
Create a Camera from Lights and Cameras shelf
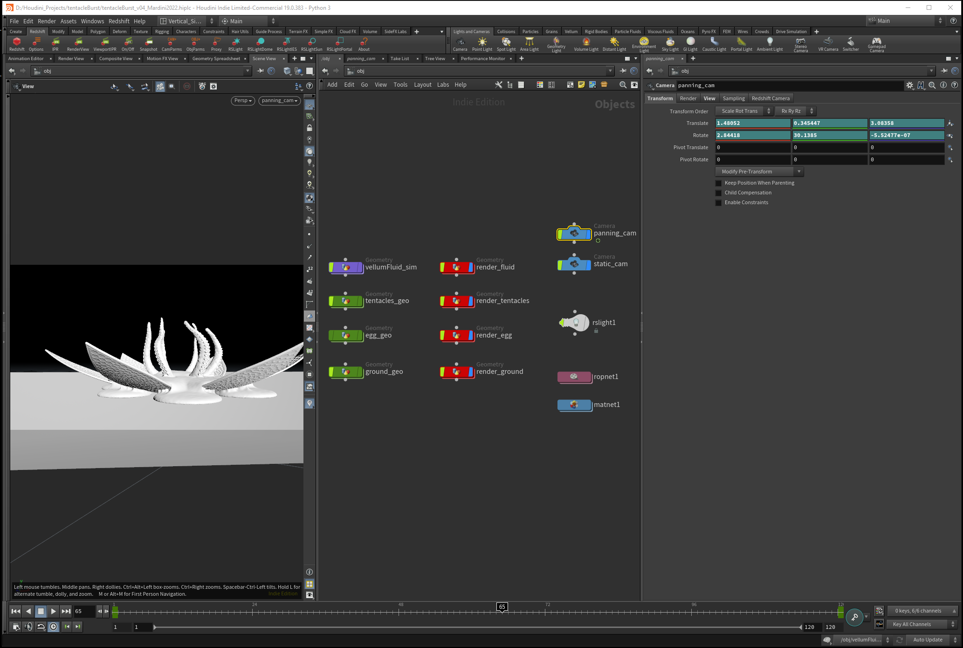pyautogui.click(x=460, y=44)
